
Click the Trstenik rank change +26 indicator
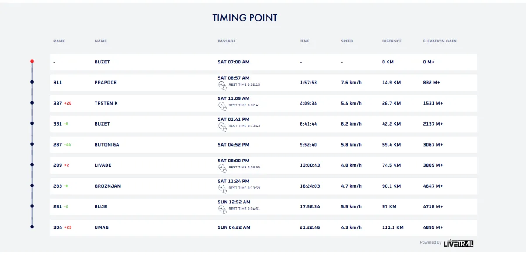pyautogui.click(x=68, y=103)
